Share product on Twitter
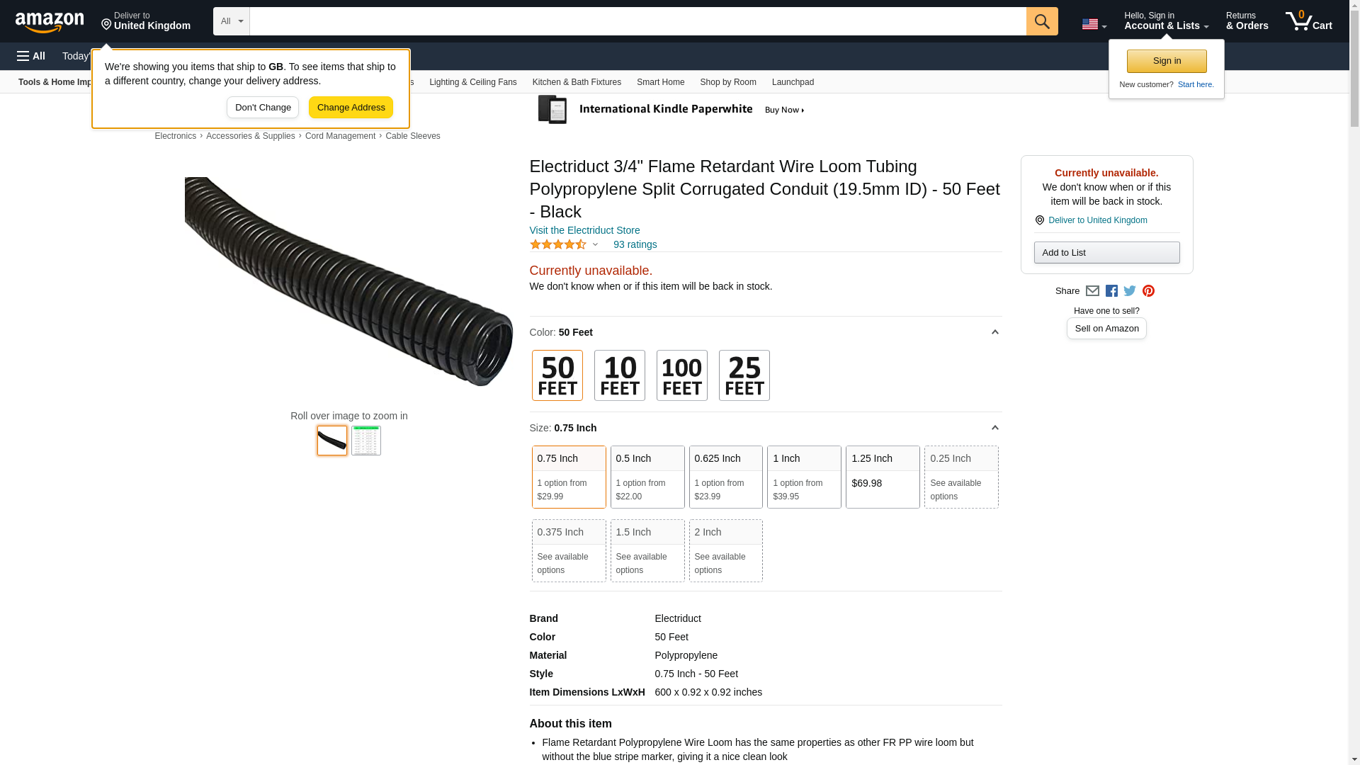This screenshot has height=765, width=1360. tap(1130, 291)
